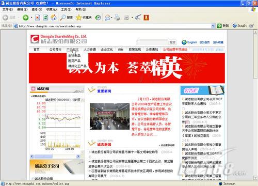Open the Favorites star button
The image size is (258, 186).
(84, 18)
